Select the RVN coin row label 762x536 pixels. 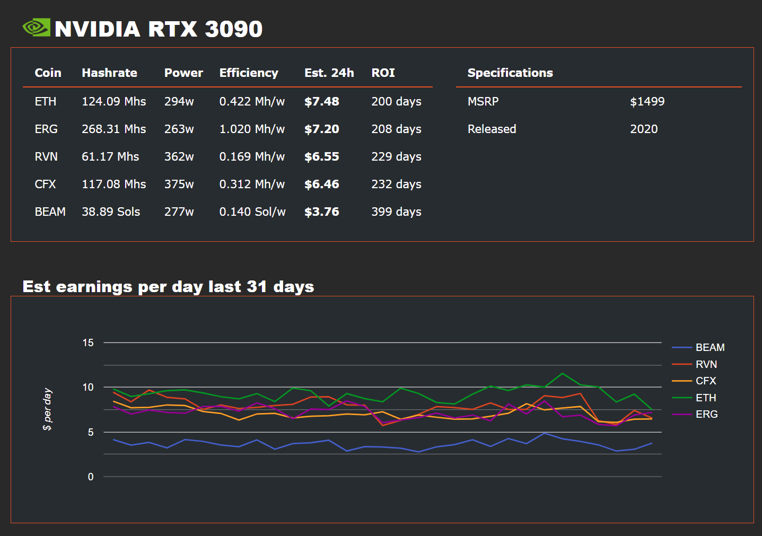(x=46, y=156)
